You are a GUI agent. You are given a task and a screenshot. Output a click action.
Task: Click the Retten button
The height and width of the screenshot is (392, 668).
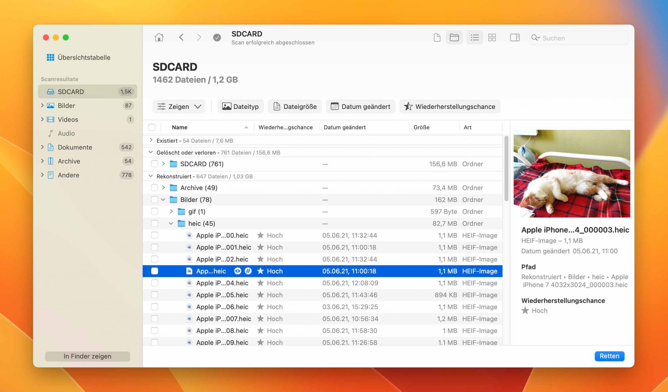(609, 356)
